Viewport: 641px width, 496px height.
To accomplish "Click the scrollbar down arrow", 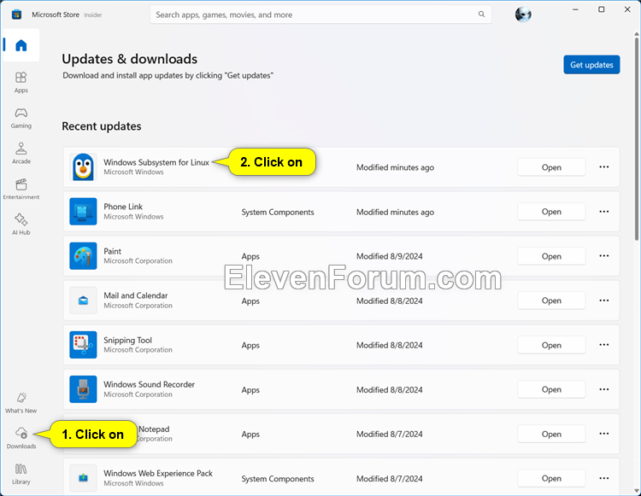I will [637, 491].
